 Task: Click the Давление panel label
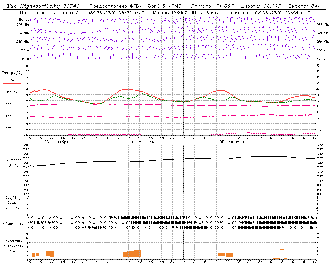[x=13, y=159]
